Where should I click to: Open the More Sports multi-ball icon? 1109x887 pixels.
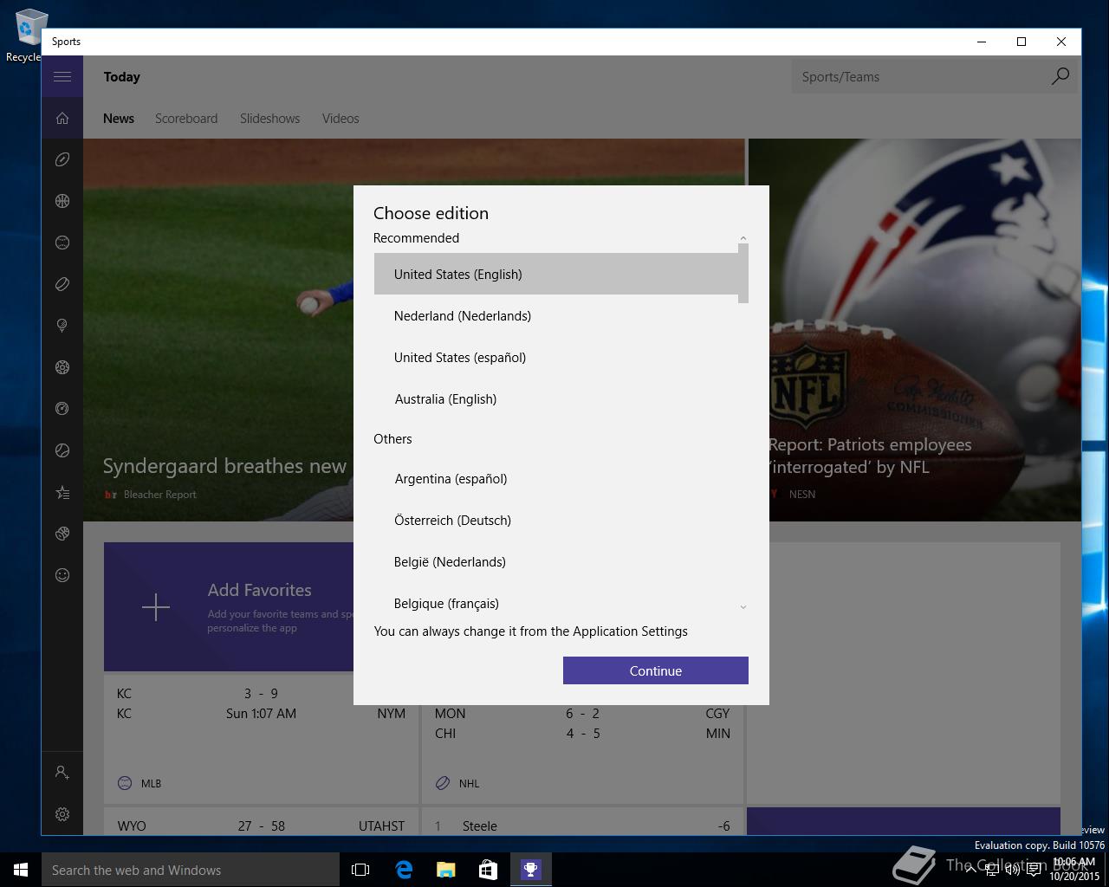[62, 534]
